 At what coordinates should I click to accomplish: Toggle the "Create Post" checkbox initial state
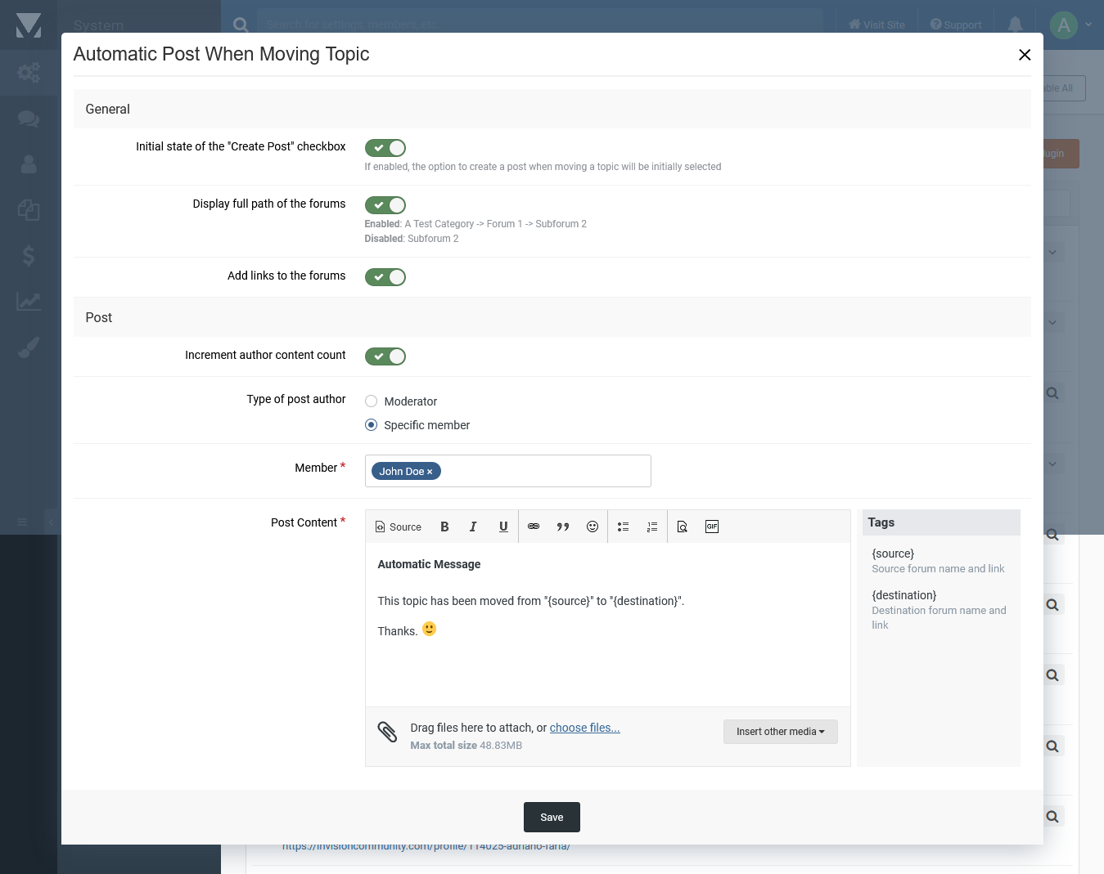(385, 148)
